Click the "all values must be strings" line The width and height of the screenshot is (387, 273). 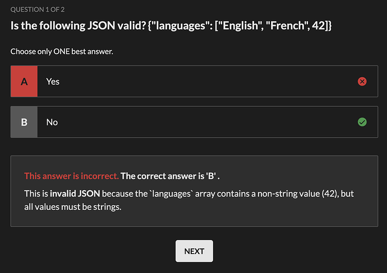[x=73, y=207]
